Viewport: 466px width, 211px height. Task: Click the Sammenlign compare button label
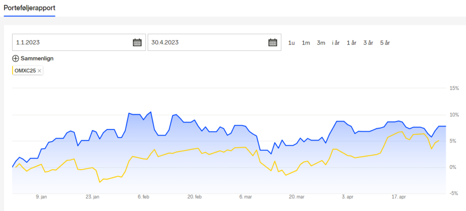click(x=37, y=59)
